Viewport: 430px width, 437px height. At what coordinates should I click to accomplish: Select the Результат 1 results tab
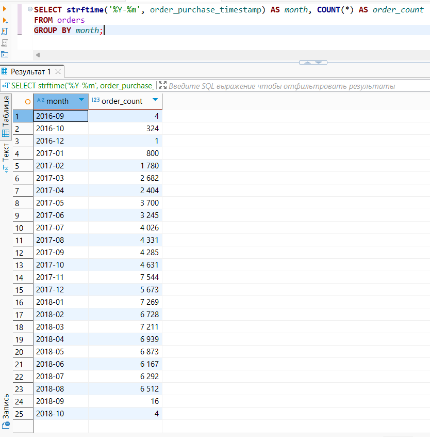30,72
